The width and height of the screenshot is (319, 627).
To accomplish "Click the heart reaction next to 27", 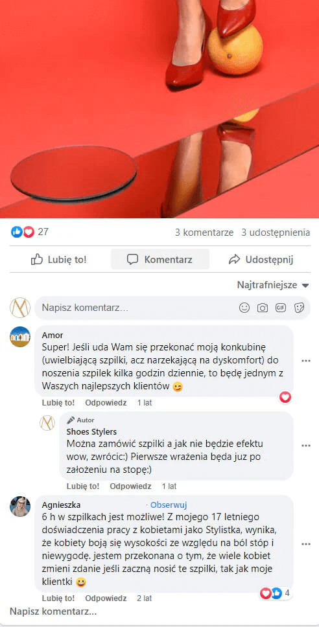I will pos(29,232).
